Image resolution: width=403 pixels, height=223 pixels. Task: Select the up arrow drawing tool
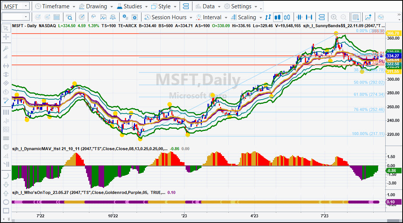pos(6,194)
